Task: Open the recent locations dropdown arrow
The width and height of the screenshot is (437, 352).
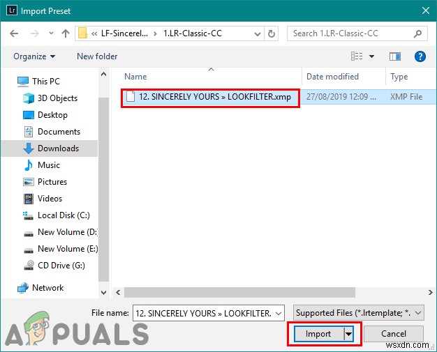Action: (x=51, y=33)
